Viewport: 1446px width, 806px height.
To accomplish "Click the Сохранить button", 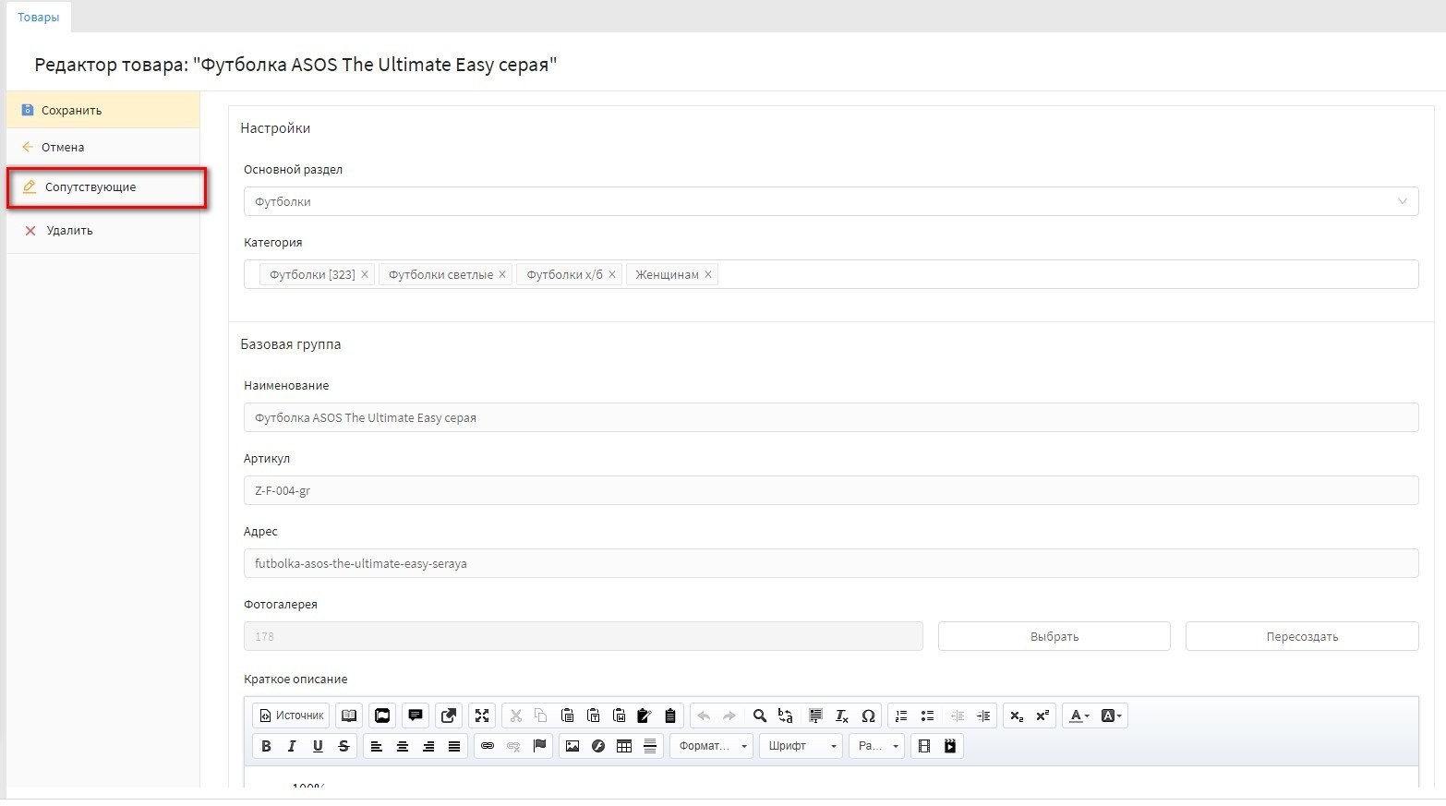I will (x=71, y=111).
